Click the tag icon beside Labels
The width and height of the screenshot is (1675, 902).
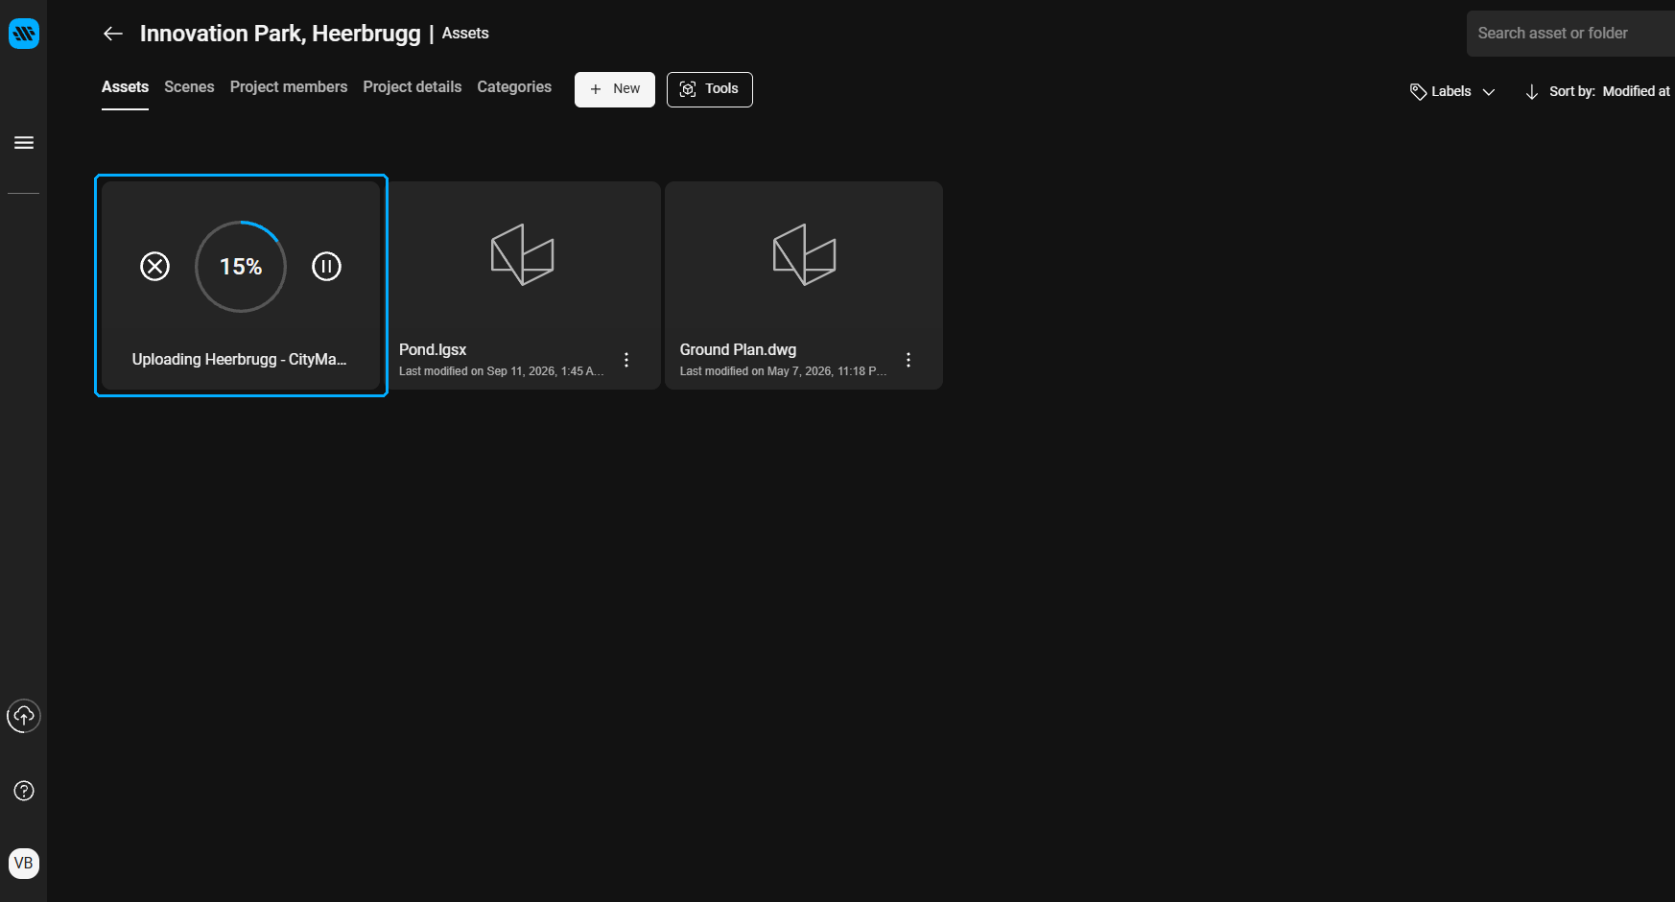point(1418,91)
